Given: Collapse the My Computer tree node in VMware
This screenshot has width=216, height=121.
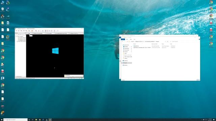Looking at the screenshot, I should click(16, 37).
